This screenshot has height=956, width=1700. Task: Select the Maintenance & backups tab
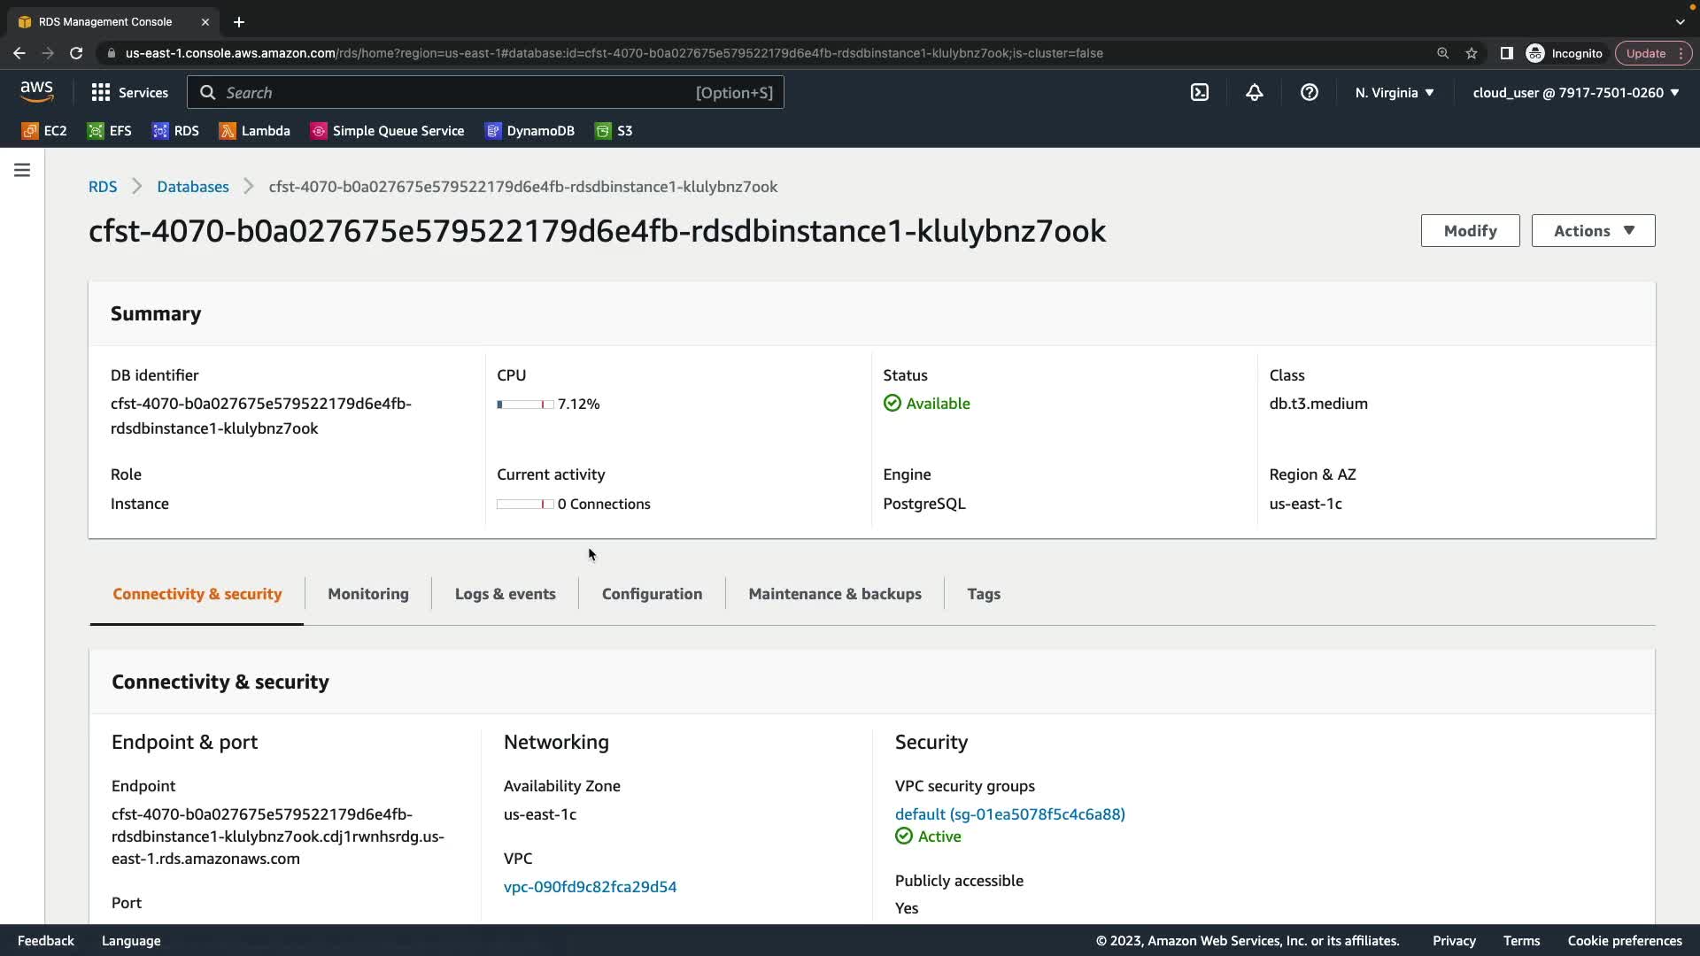[x=834, y=594]
